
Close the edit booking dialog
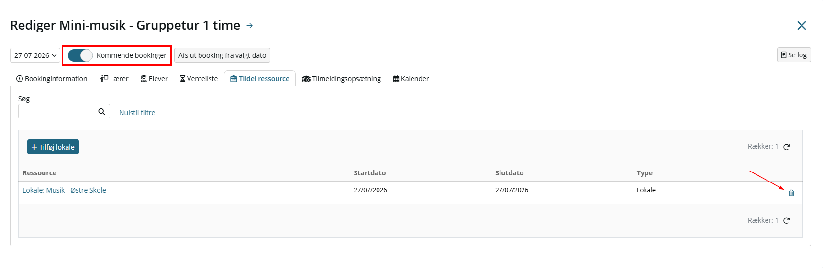point(801,25)
